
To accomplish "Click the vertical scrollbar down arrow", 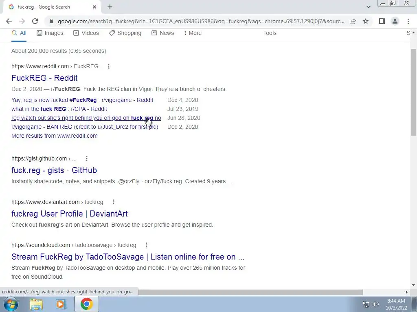I will point(414,285).
